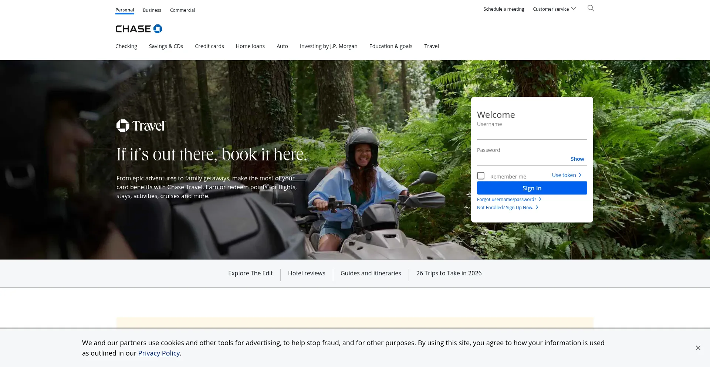Viewport: 710px width, 367px height.
Task: Dismiss the cookie notice with X
Action: point(698,348)
